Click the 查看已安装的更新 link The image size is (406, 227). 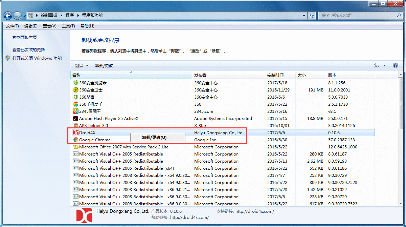pyautogui.click(x=29, y=49)
